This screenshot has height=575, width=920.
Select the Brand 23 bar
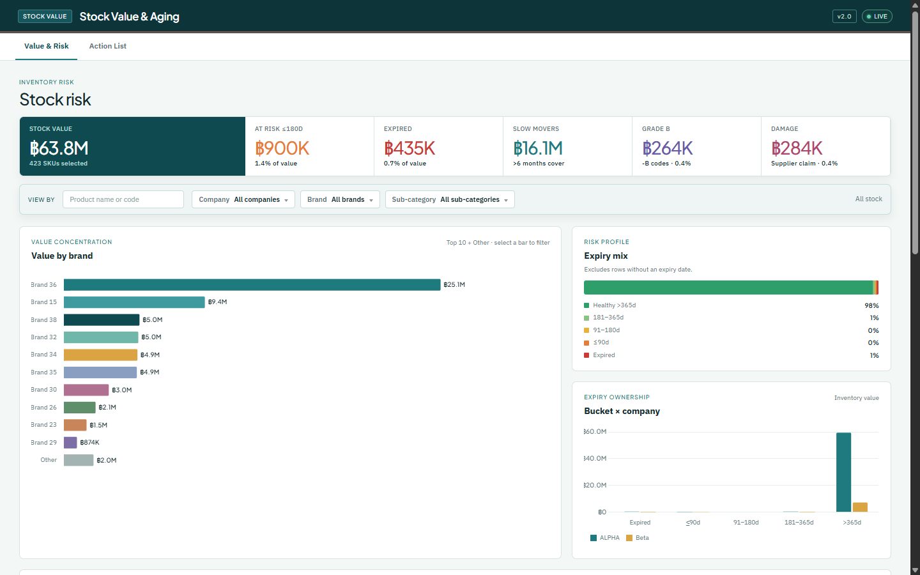(75, 425)
